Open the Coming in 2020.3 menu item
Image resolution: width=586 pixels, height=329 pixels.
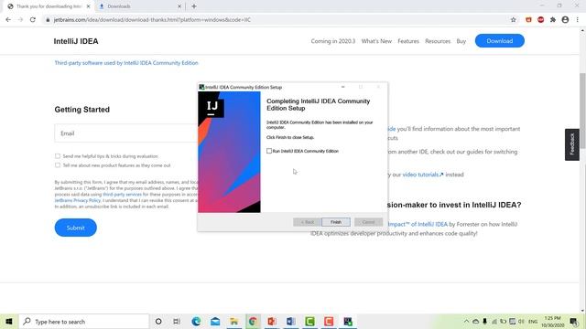pyautogui.click(x=333, y=41)
